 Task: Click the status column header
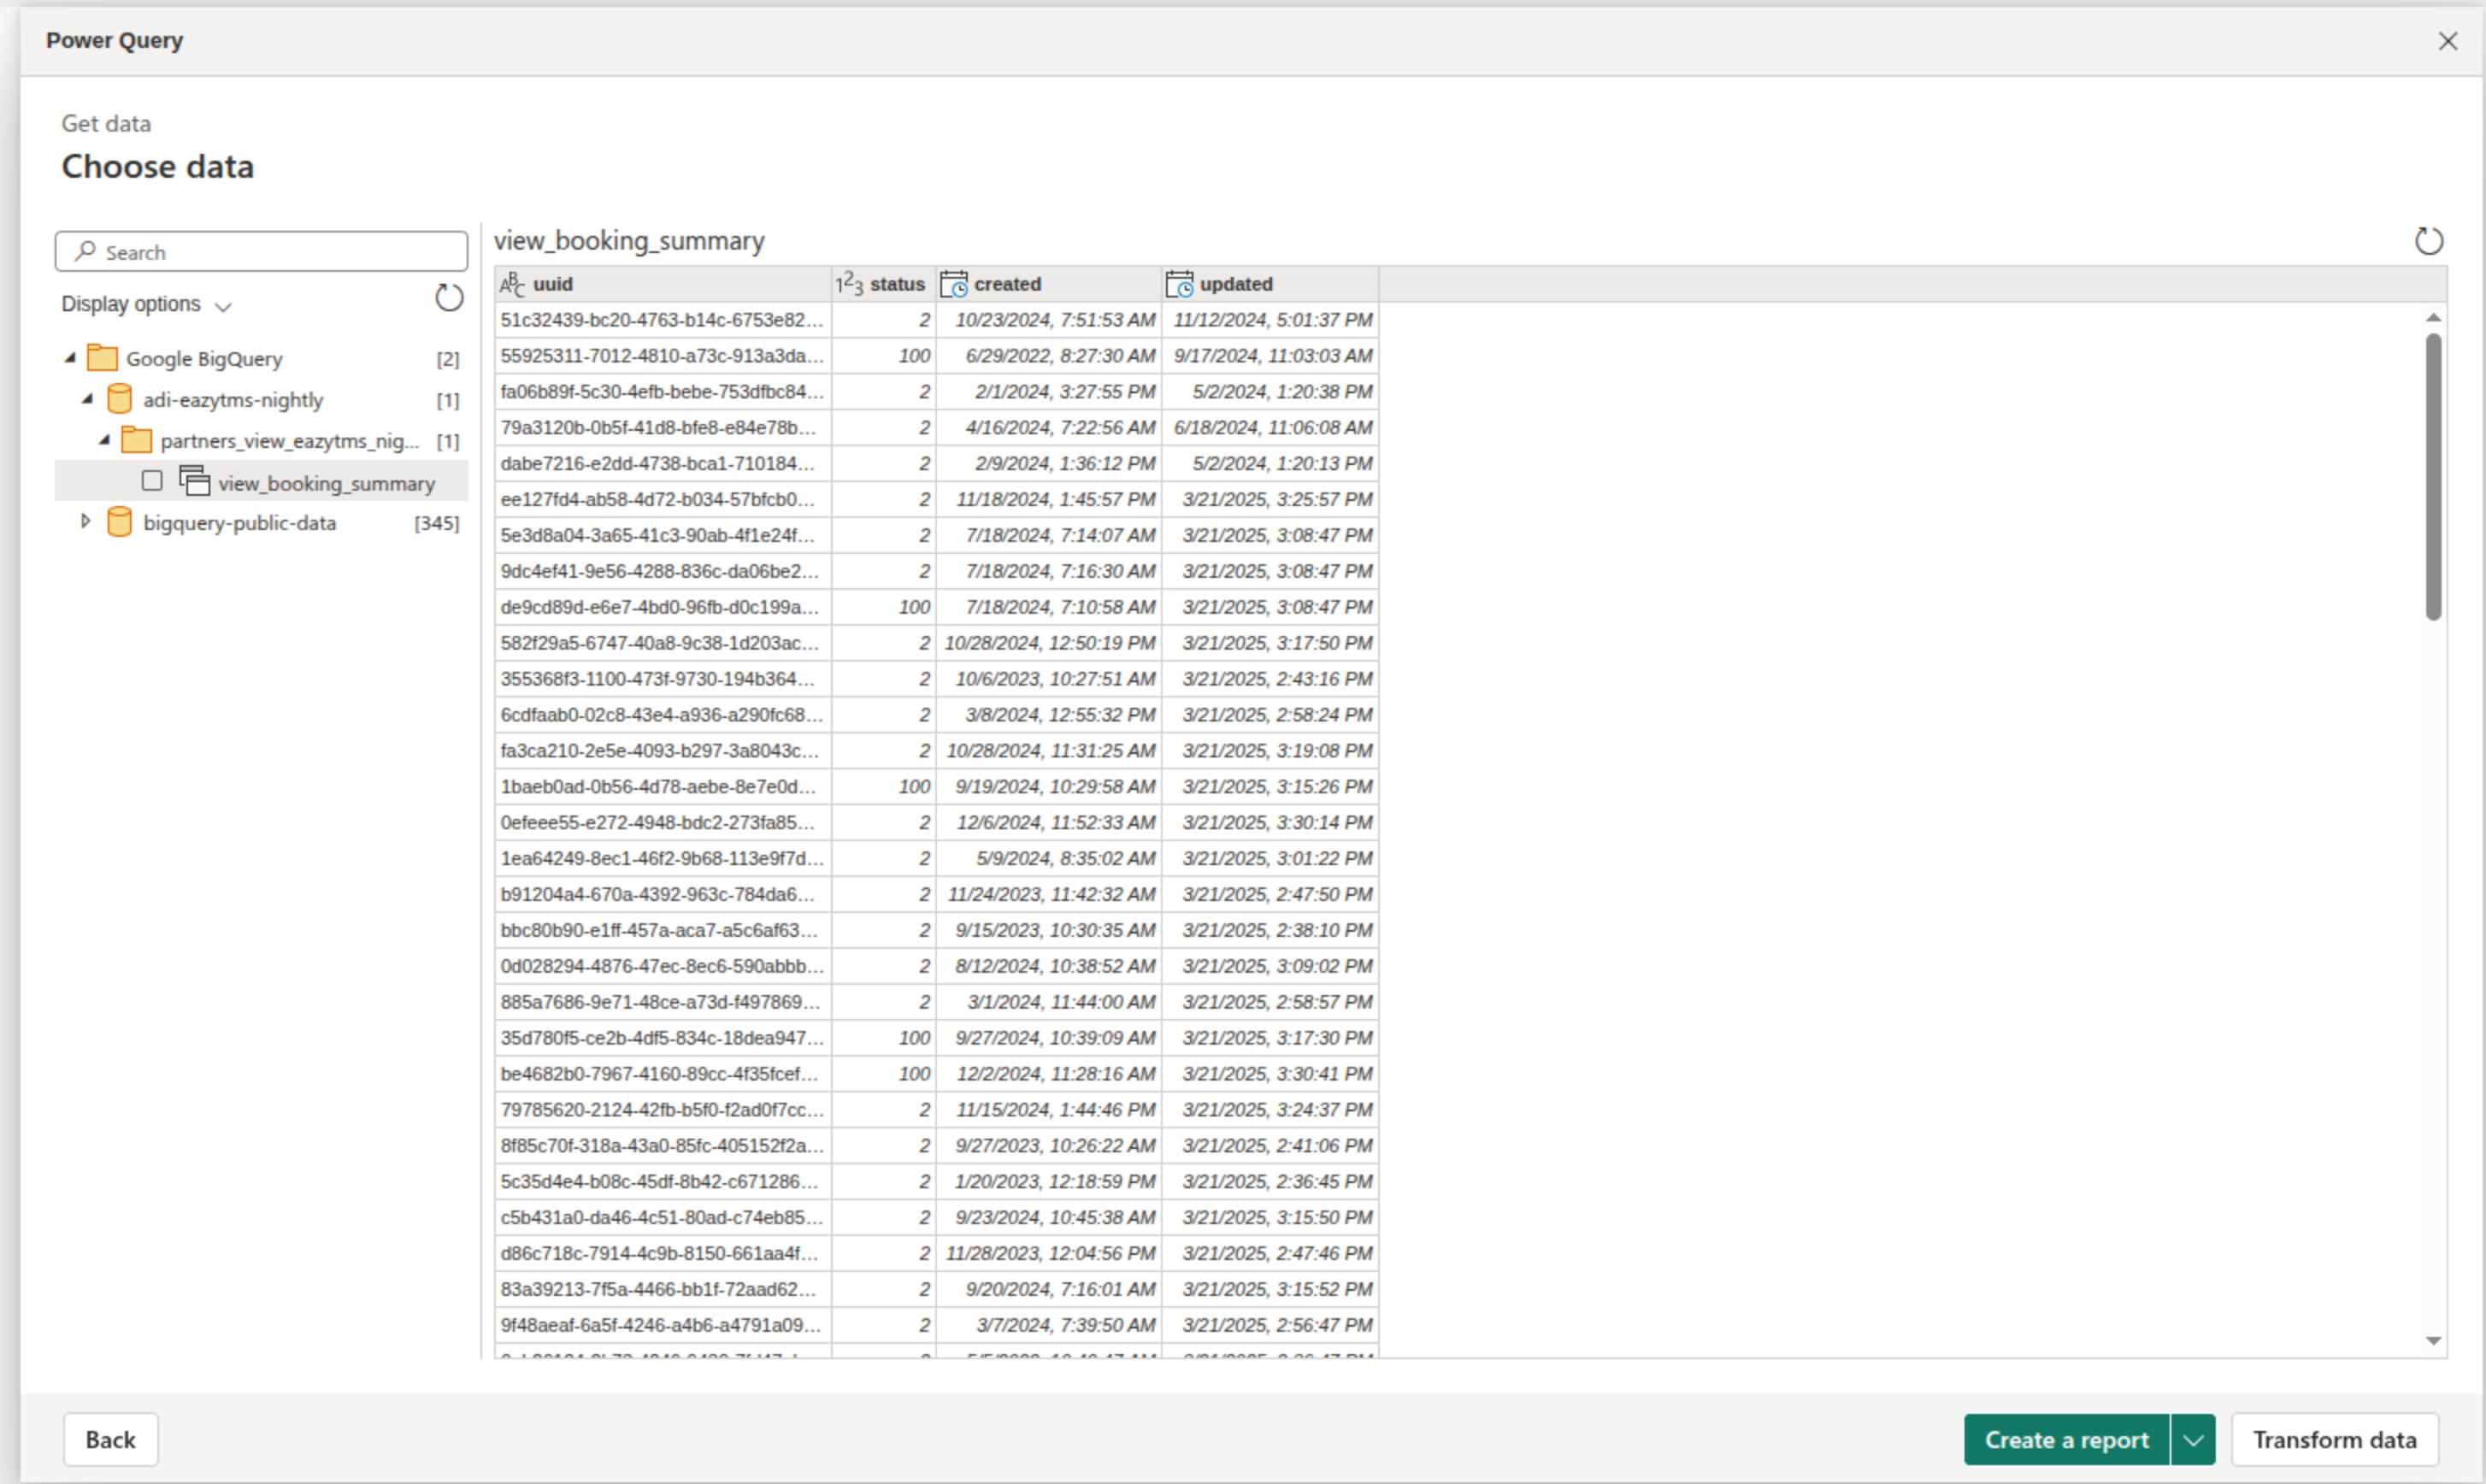click(x=884, y=284)
